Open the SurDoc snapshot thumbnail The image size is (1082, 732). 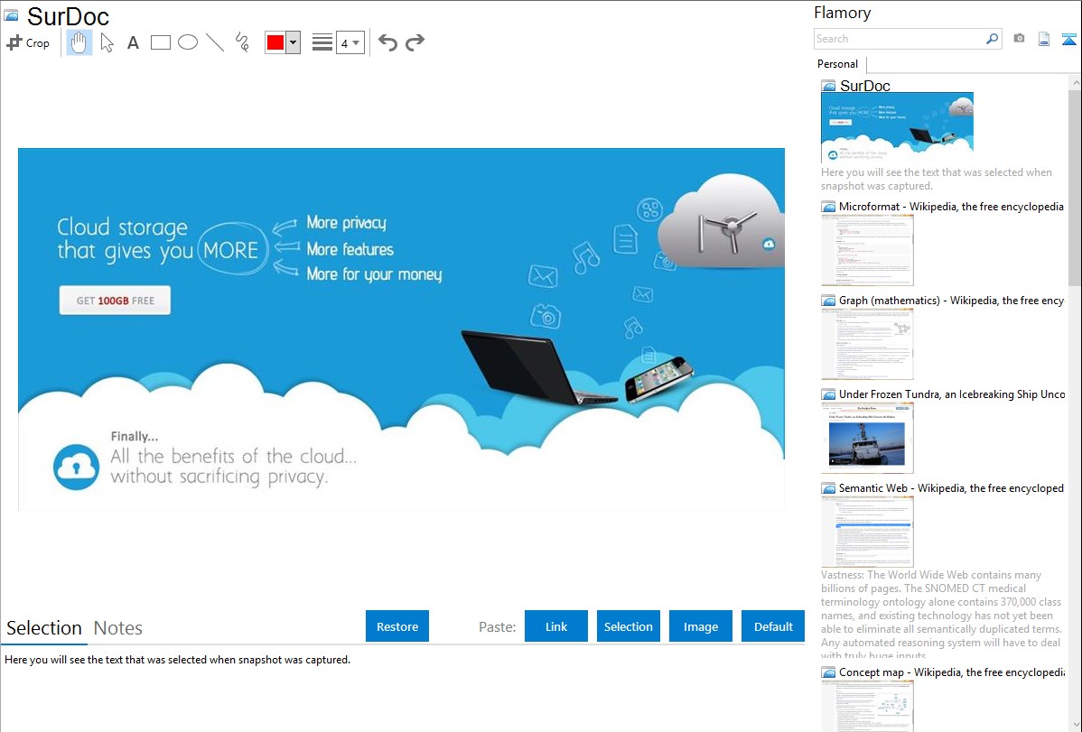point(897,127)
